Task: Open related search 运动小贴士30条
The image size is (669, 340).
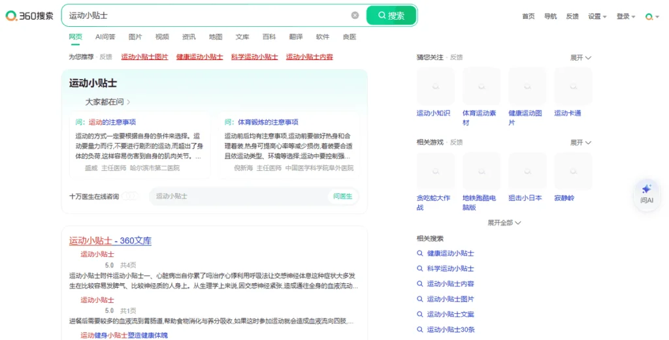Action: point(451,330)
